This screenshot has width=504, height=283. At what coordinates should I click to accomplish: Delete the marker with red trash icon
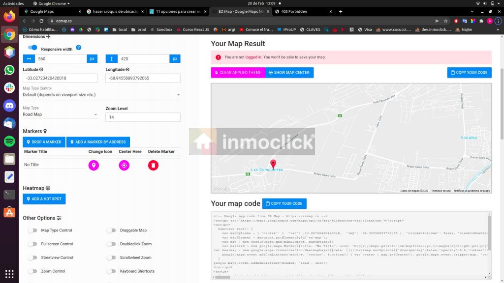click(x=153, y=166)
